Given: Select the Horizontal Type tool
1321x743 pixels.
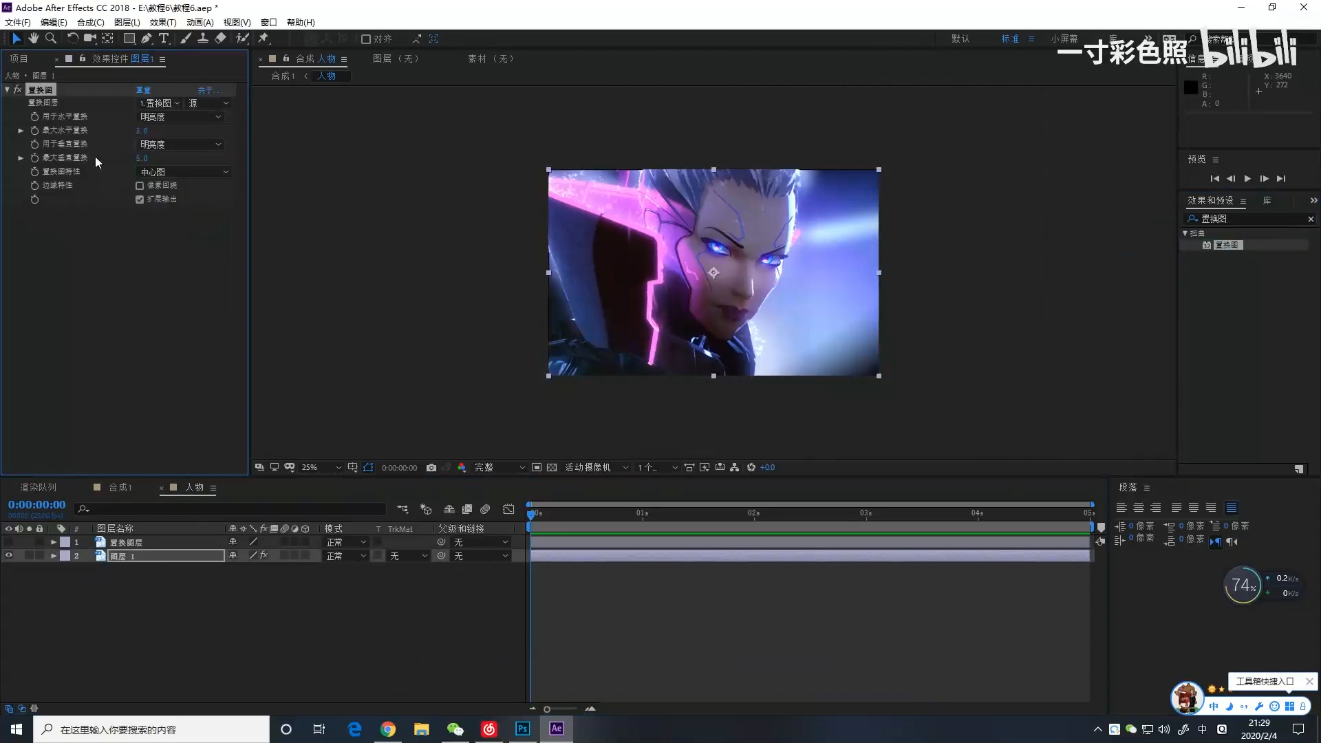Looking at the screenshot, I should (164, 39).
